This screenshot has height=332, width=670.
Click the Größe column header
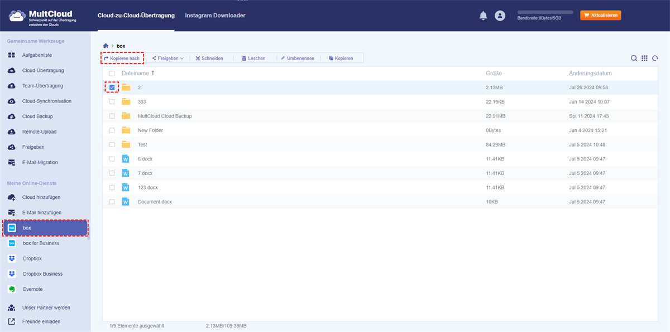click(x=494, y=74)
